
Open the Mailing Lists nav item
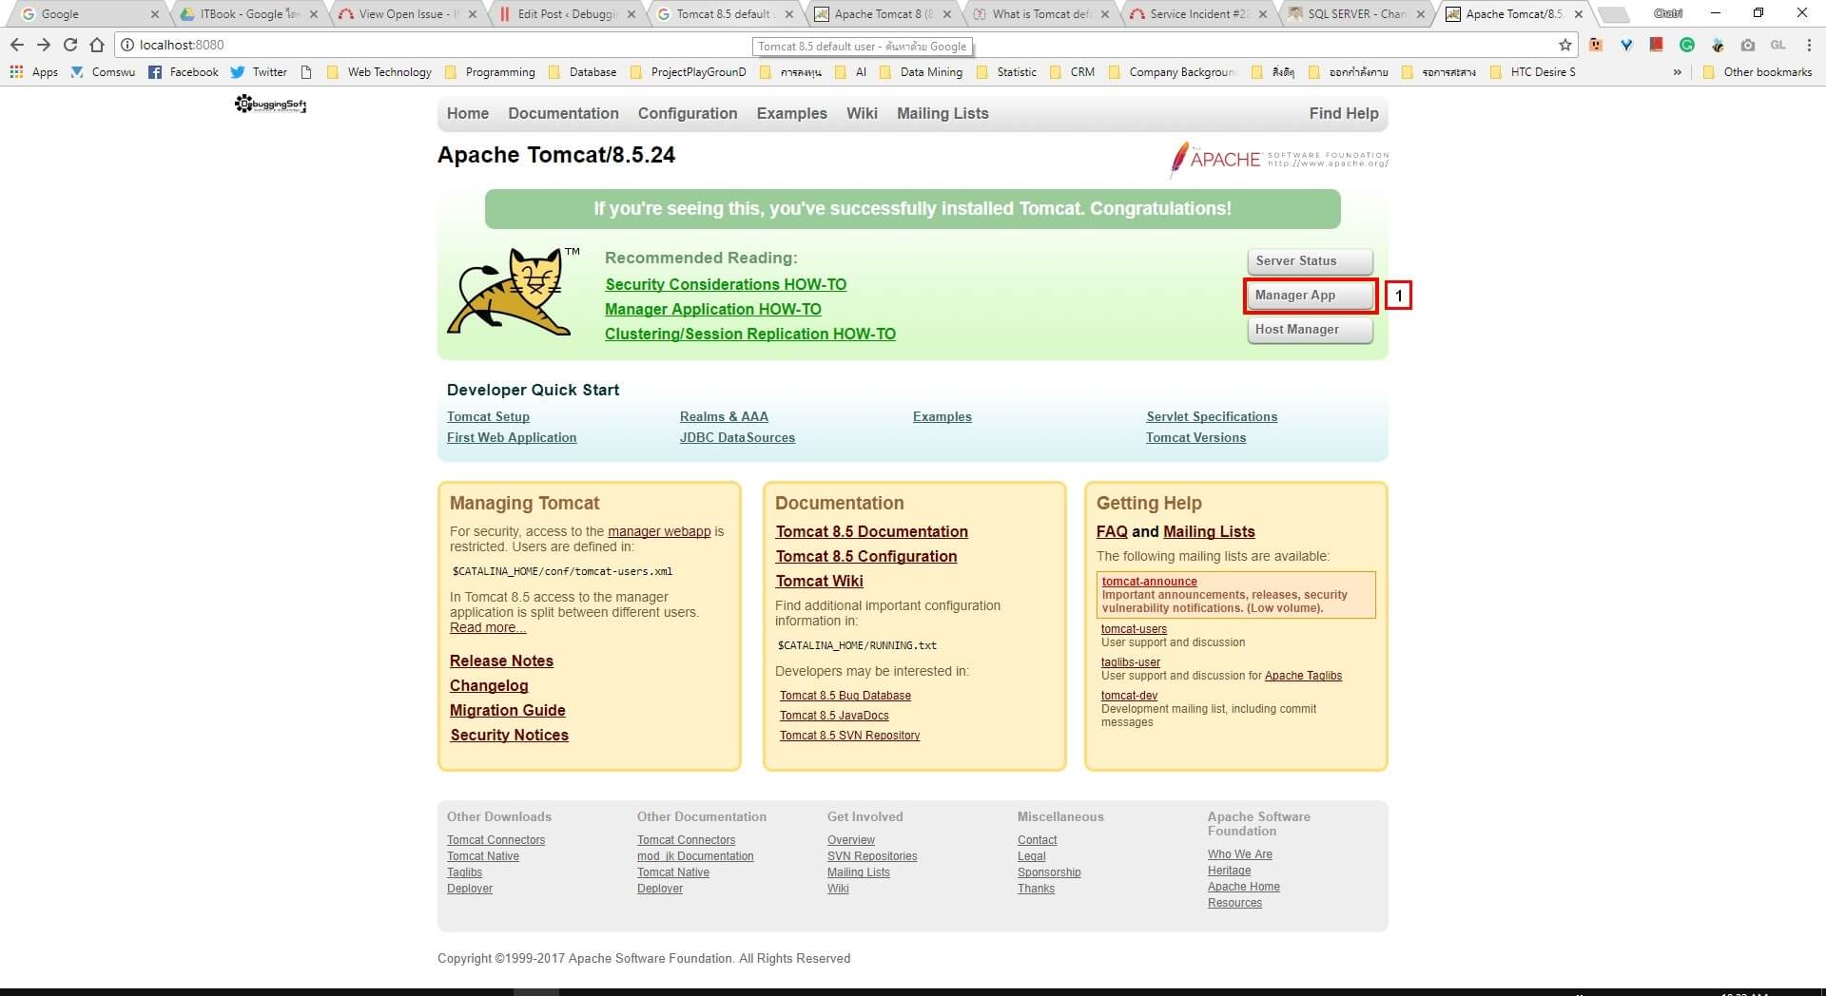[x=942, y=113]
